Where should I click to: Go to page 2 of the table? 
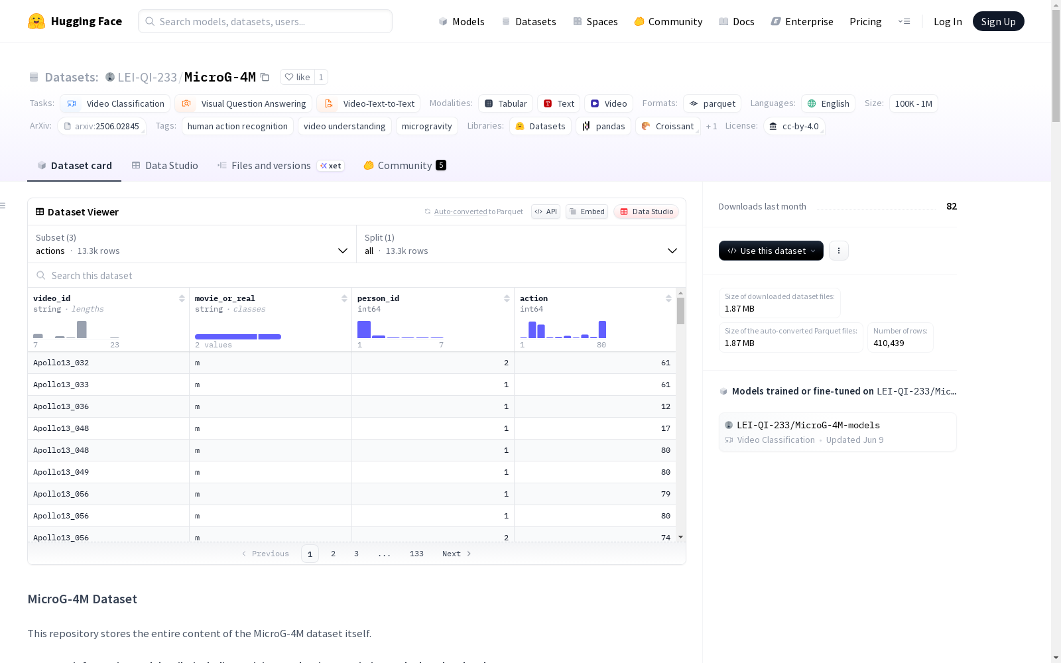tap(333, 554)
